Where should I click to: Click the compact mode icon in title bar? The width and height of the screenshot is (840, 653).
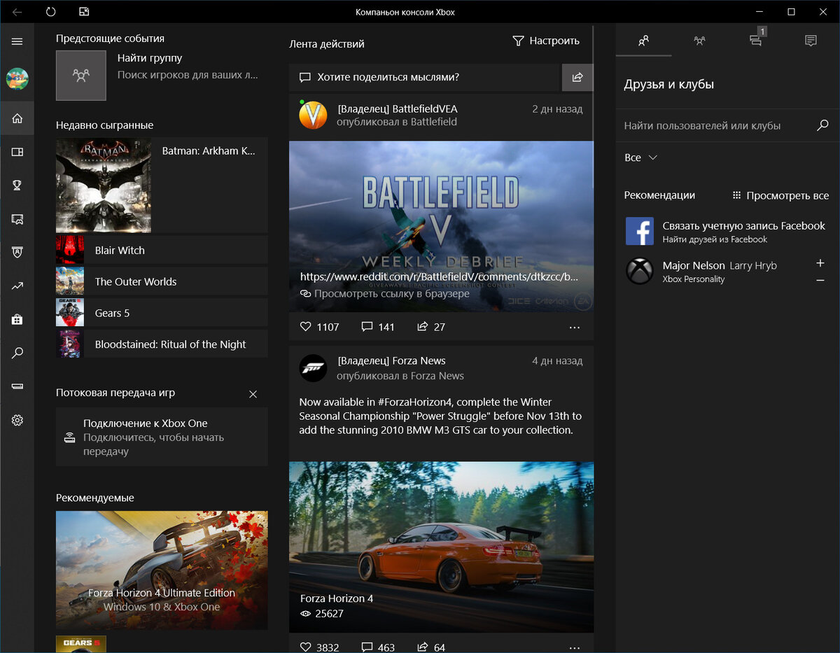pos(84,12)
